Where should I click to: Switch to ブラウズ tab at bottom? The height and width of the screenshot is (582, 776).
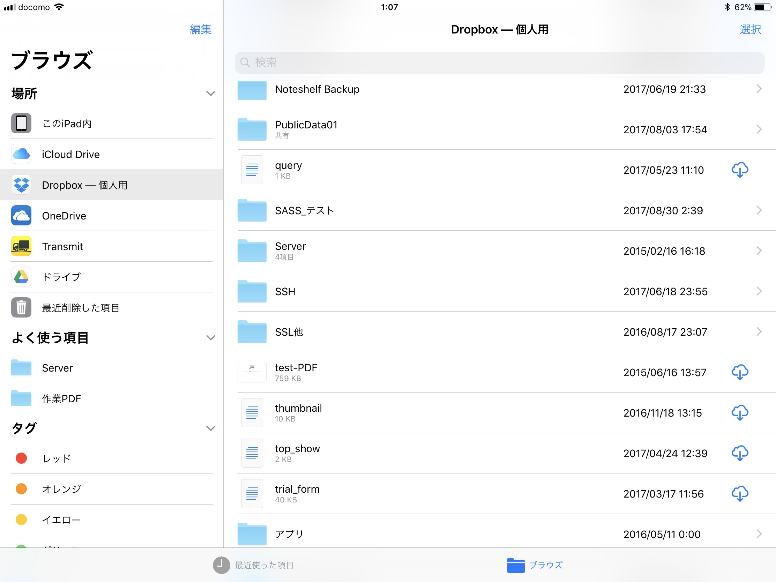[x=535, y=565]
